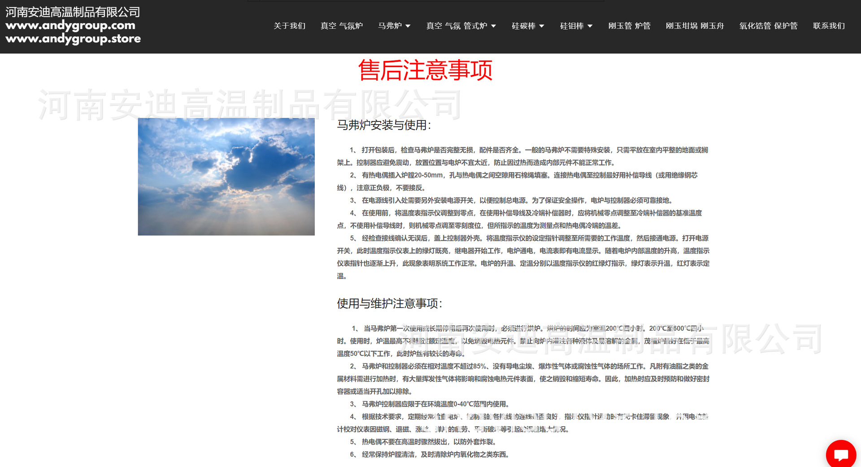Click the 河南安迪高温制品有限公司 logo text

(x=73, y=12)
